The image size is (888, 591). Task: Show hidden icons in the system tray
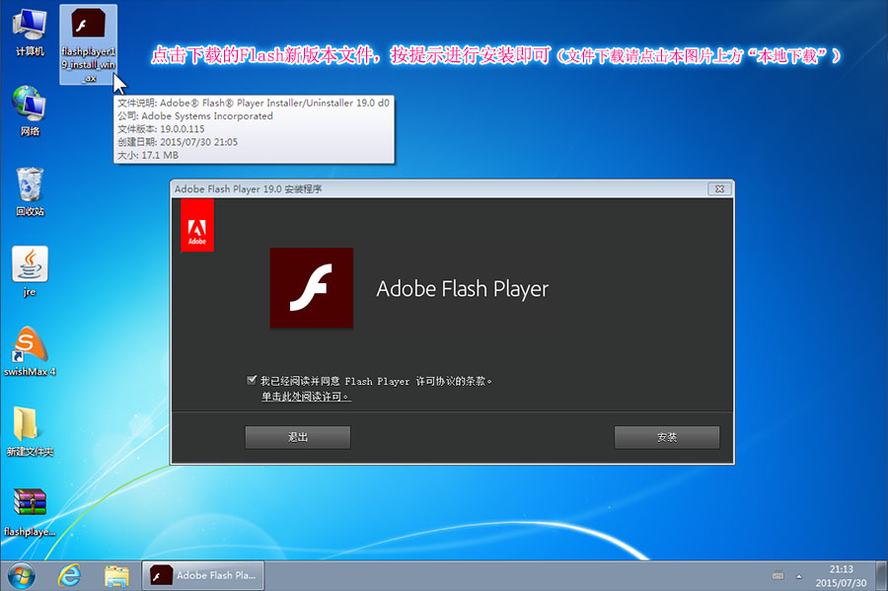[x=799, y=576]
